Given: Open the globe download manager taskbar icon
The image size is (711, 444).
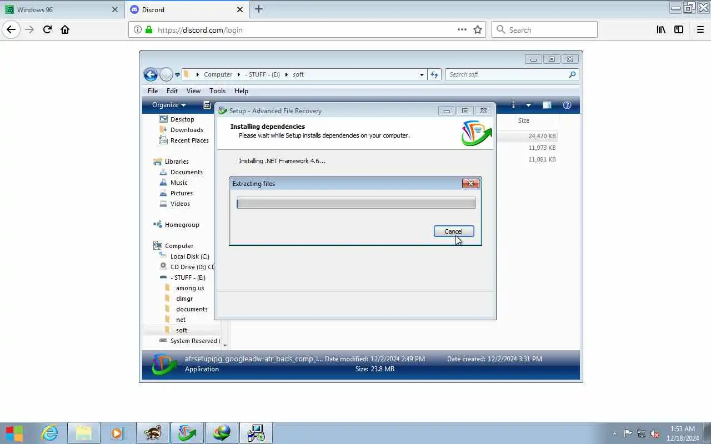Looking at the screenshot, I should point(221,433).
